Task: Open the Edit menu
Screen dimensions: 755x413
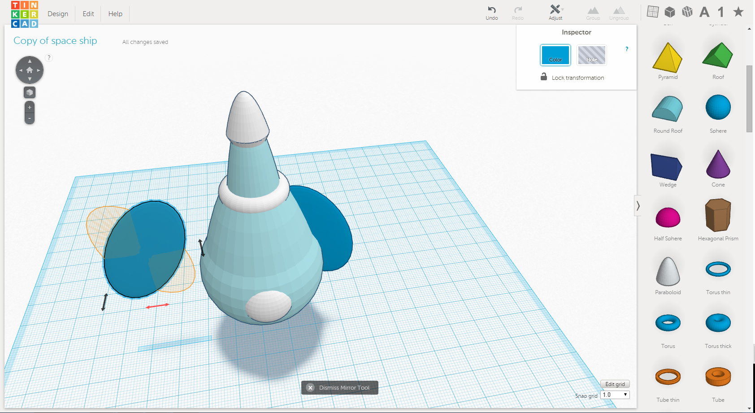Action: (x=88, y=14)
